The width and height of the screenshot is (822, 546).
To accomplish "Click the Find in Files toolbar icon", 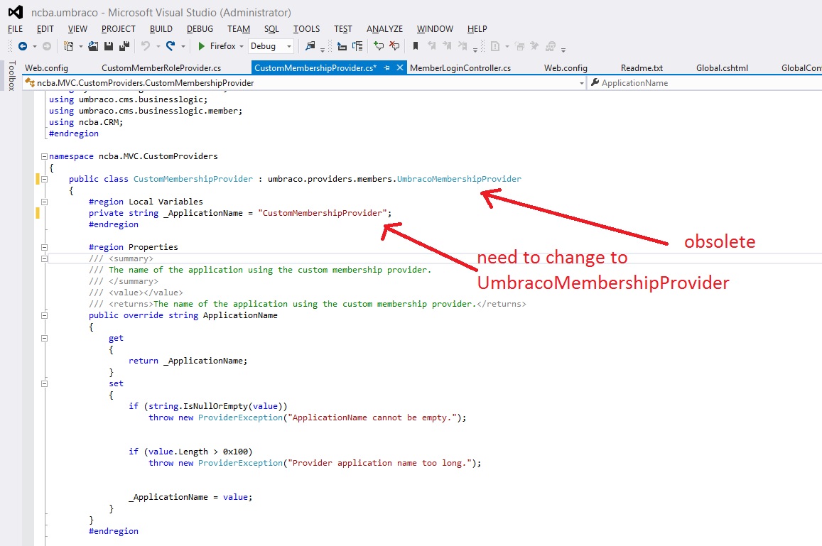I will [310, 46].
